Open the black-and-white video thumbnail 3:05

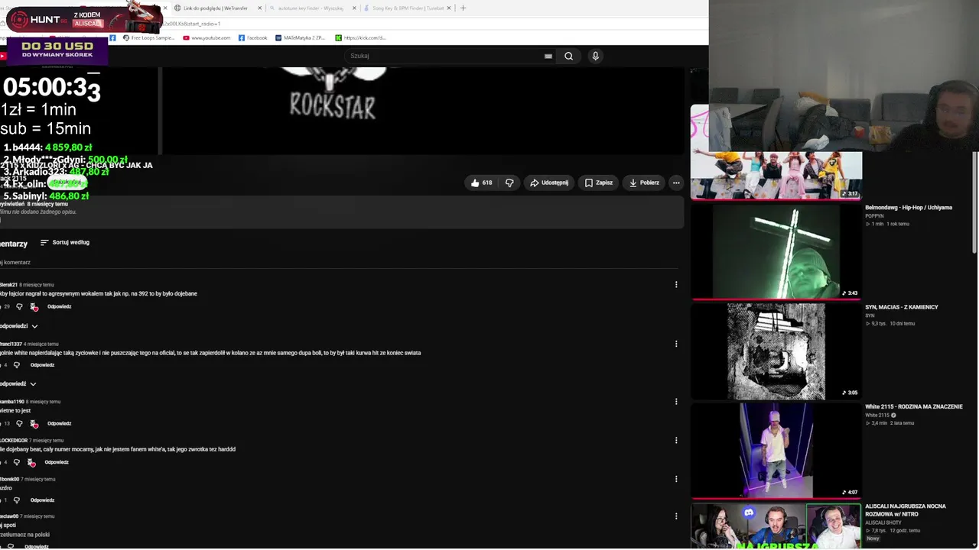click(776, 351)
